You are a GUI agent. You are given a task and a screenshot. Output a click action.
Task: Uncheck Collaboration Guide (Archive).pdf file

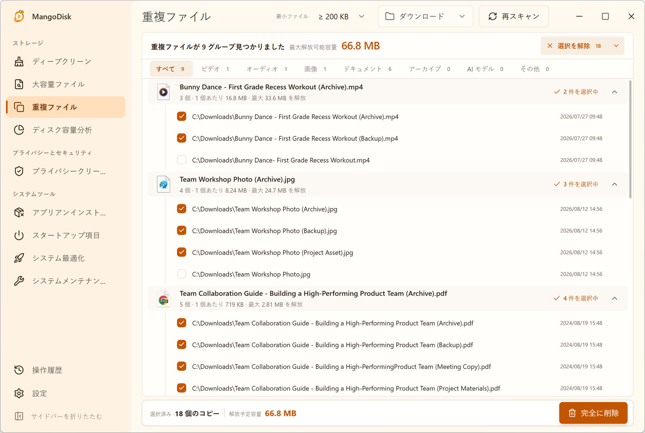(x=182, y=323)
